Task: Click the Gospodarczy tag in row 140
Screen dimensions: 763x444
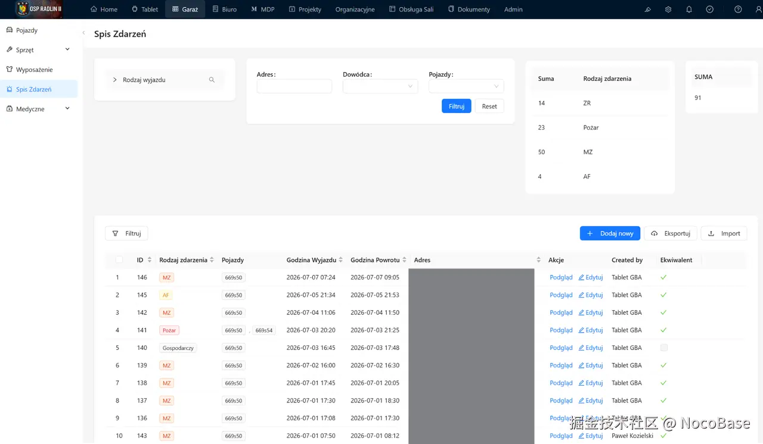Action: [x=178, y=348]
